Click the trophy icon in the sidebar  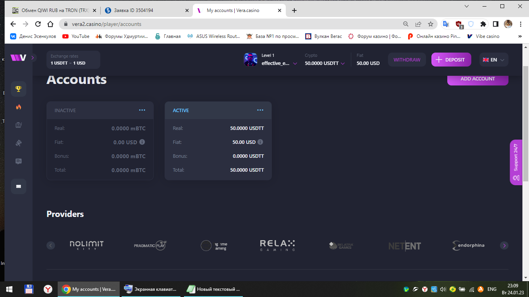point(18,89)
